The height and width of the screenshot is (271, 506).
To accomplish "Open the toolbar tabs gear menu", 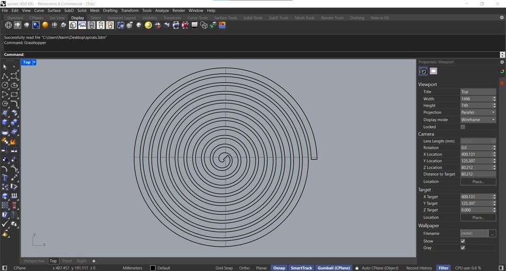I will 502,18.
